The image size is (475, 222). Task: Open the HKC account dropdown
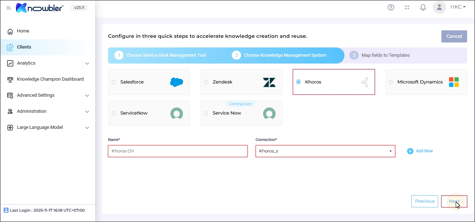tap(458, 7)
